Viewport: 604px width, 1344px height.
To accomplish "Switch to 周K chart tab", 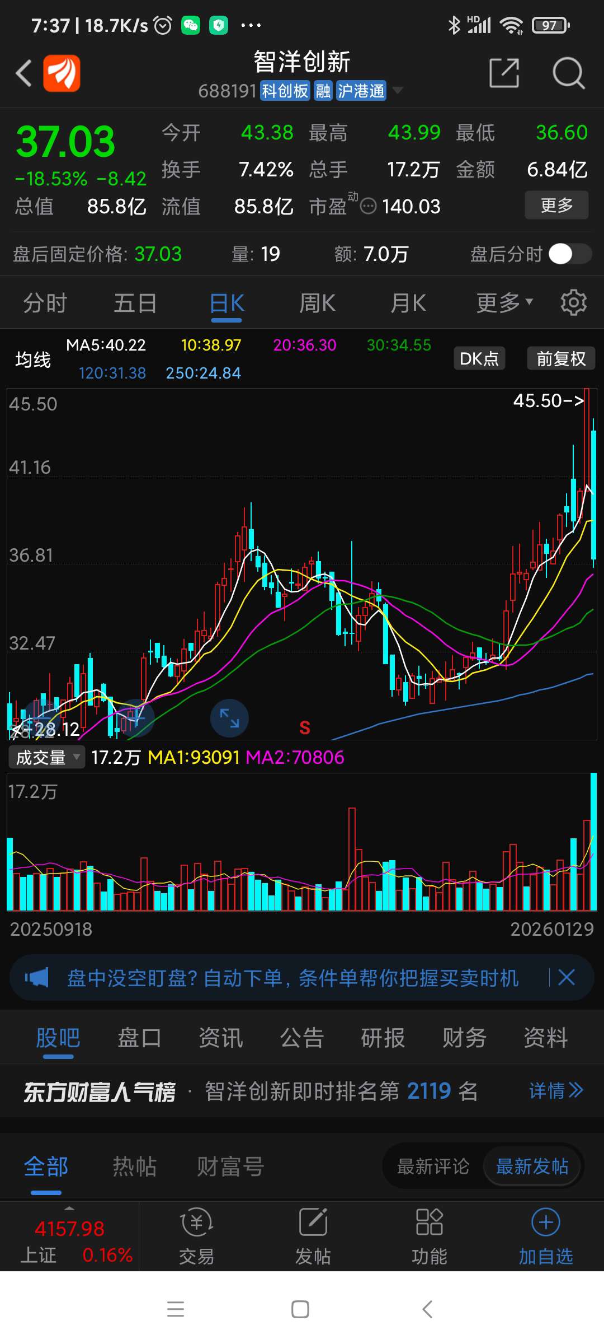I will click(317, 303).
